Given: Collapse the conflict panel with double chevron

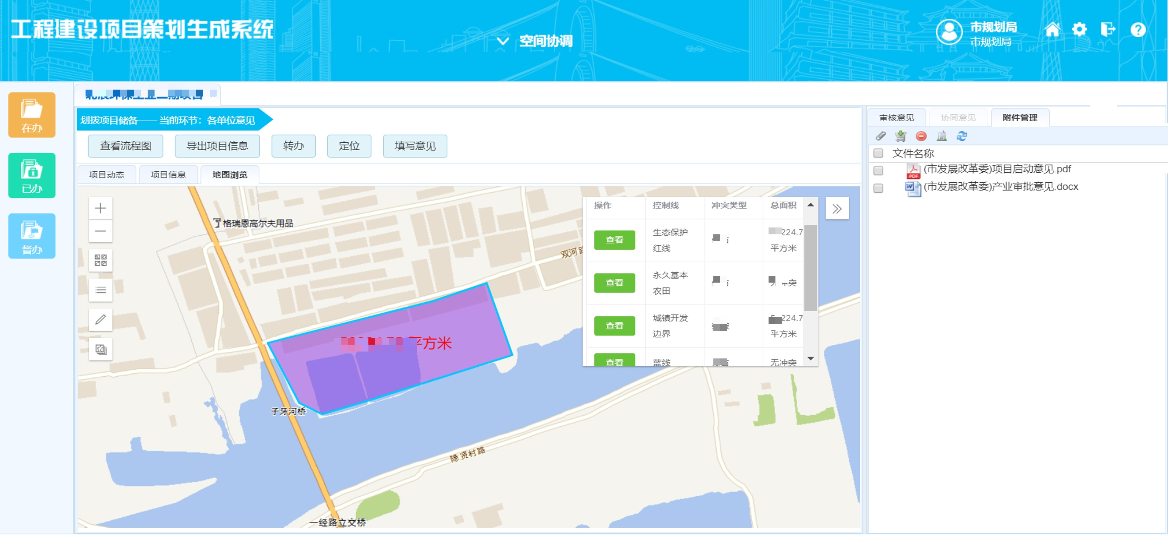Looking at the screenshot, I should 837,209.
